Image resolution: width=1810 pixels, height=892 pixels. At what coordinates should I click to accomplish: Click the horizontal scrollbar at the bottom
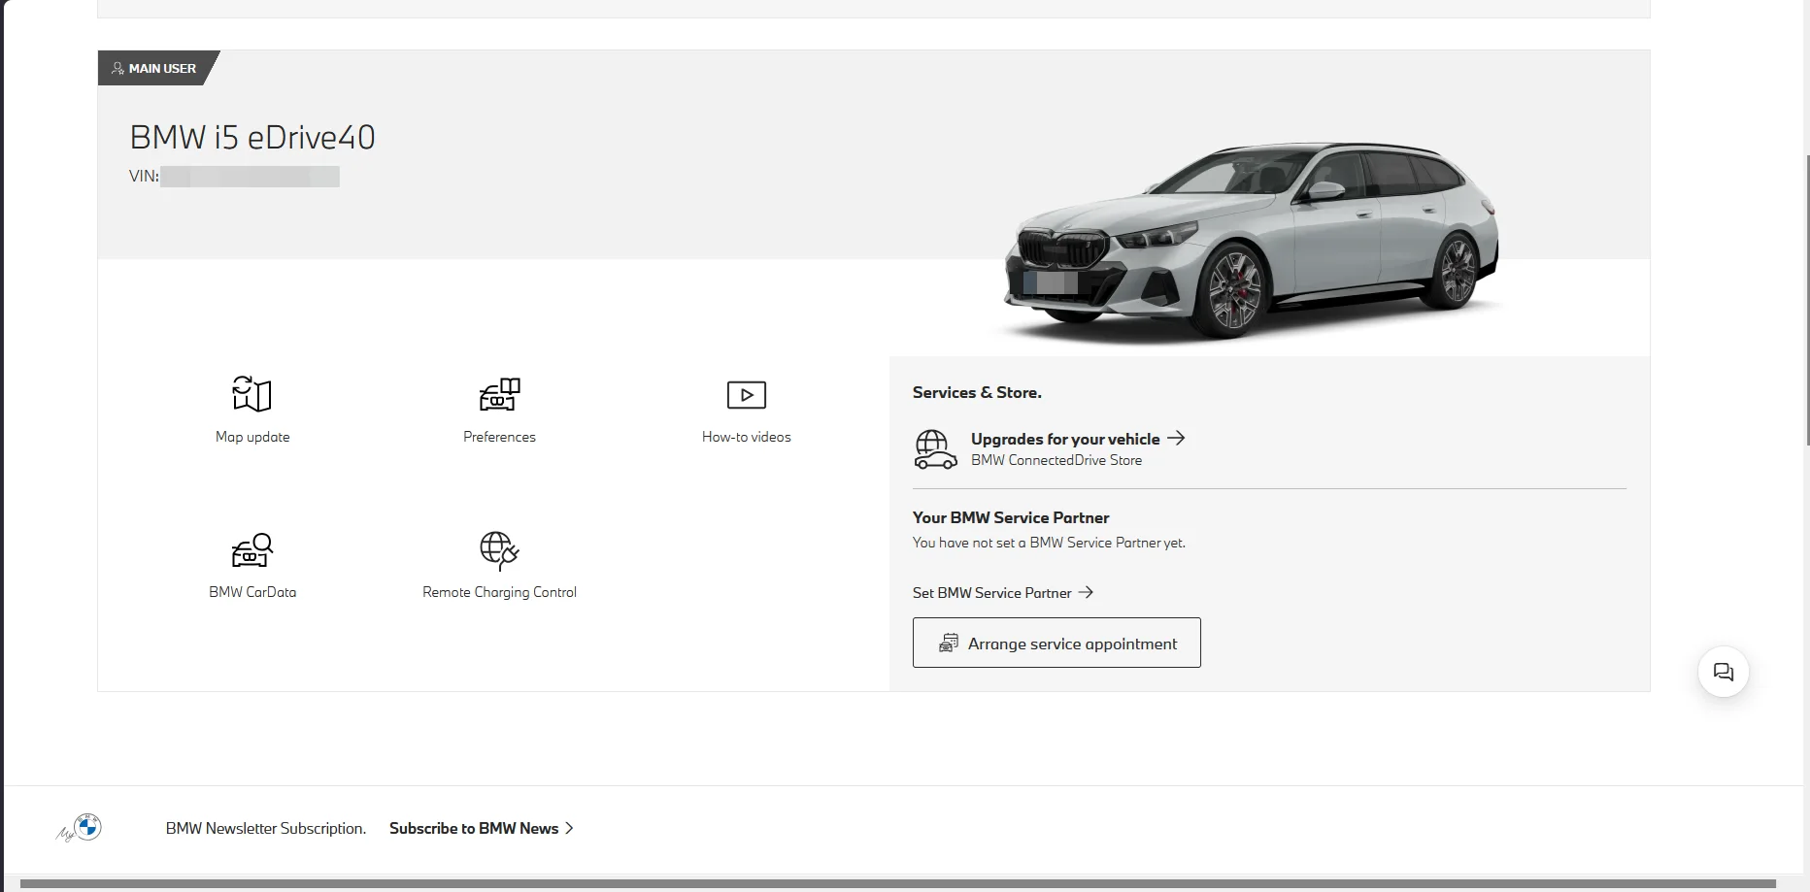click(898, 884)
